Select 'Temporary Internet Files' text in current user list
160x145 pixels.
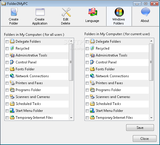point(114,118)
